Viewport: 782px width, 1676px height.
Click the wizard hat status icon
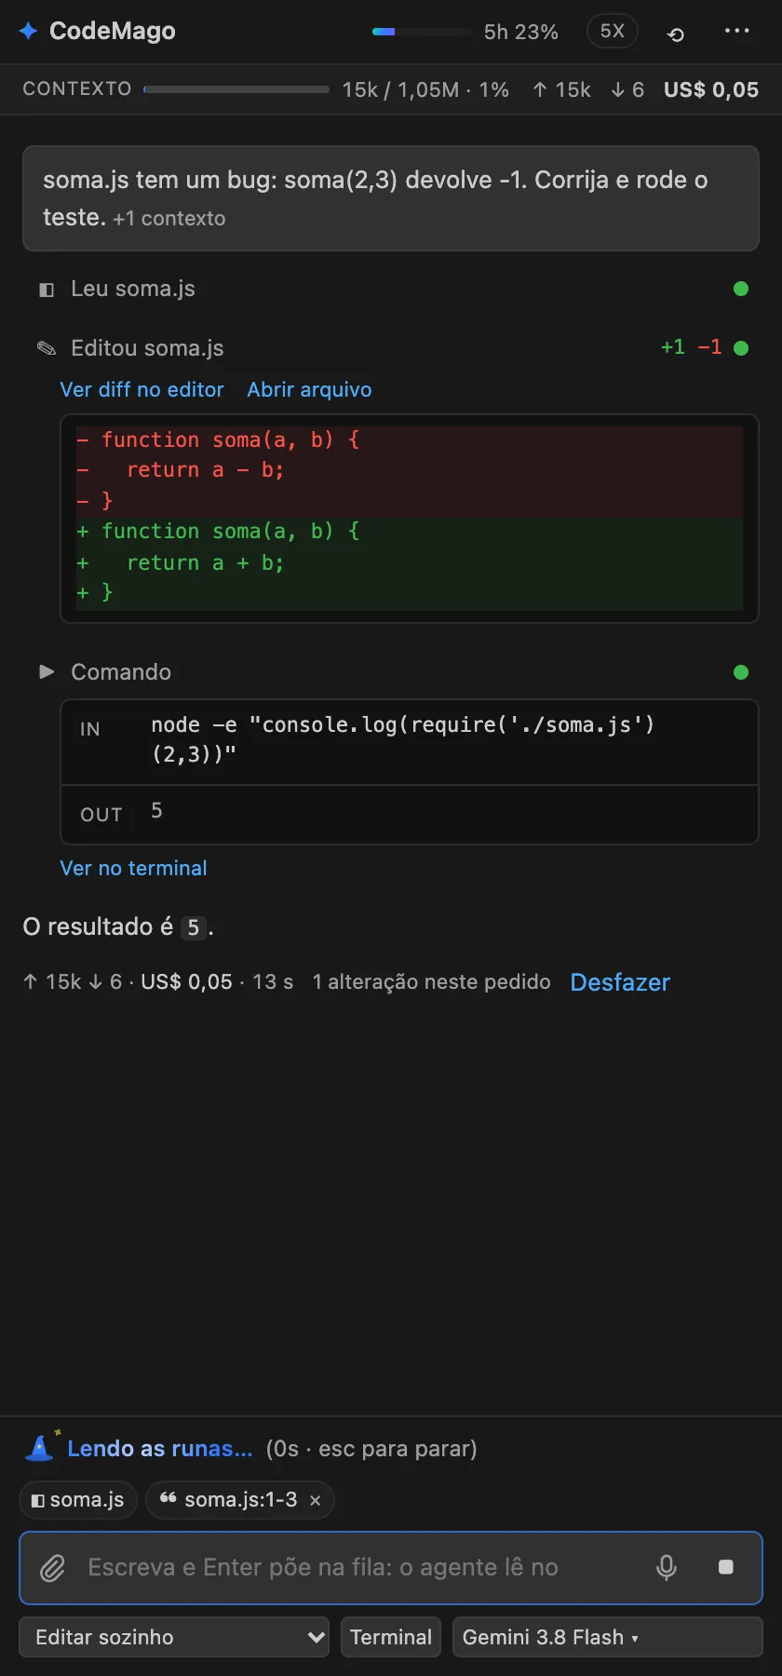pyautogui.click(x=41, y=1446)
